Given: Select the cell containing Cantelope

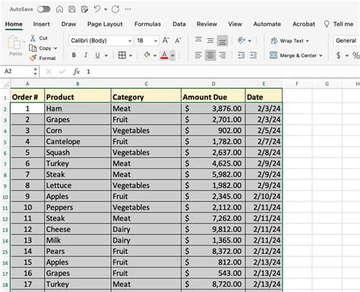Looking at the screenshot, I should coord(77,141).
